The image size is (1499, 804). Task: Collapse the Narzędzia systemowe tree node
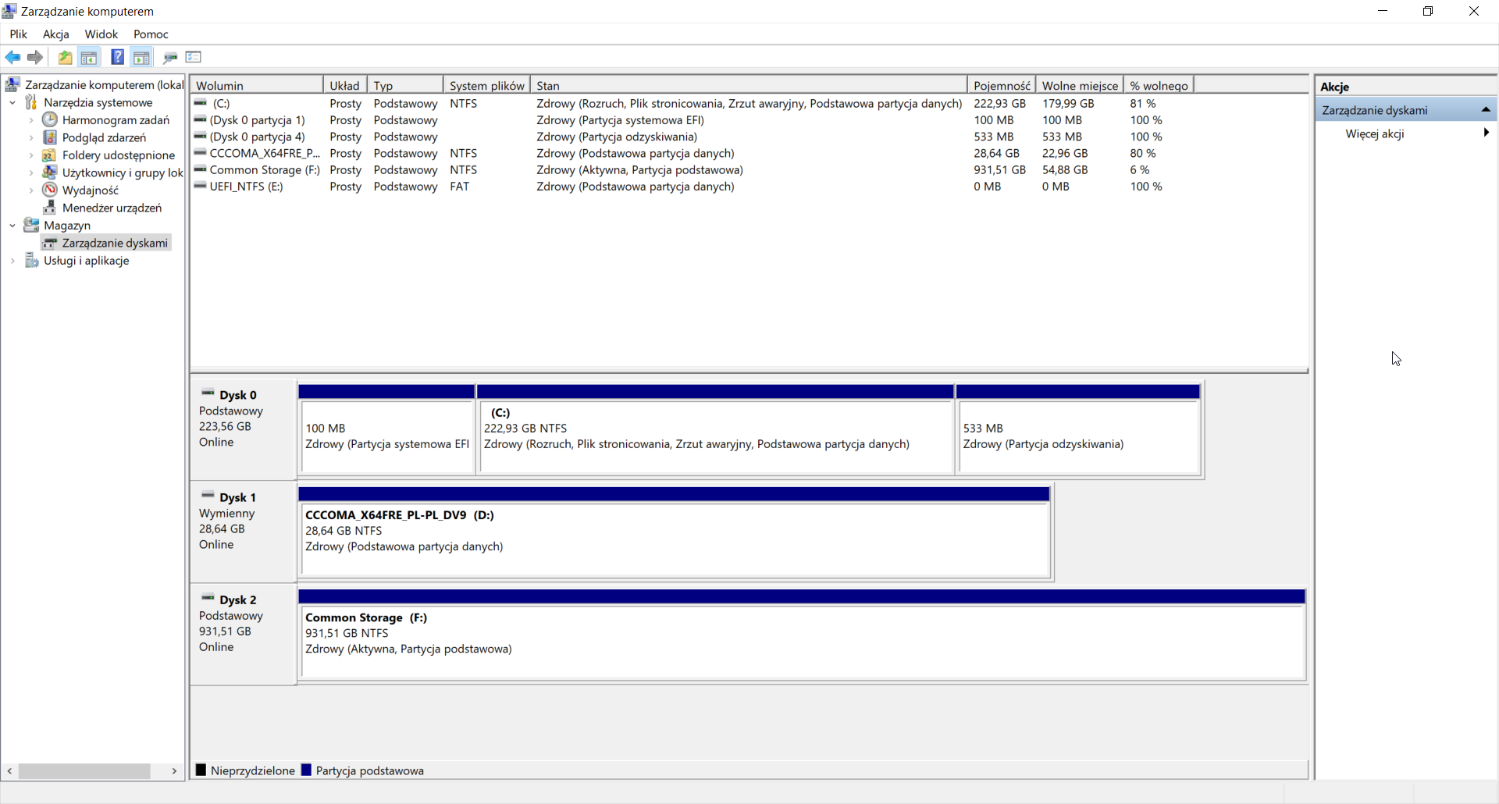pyautogui.click(x=12, y=102)
